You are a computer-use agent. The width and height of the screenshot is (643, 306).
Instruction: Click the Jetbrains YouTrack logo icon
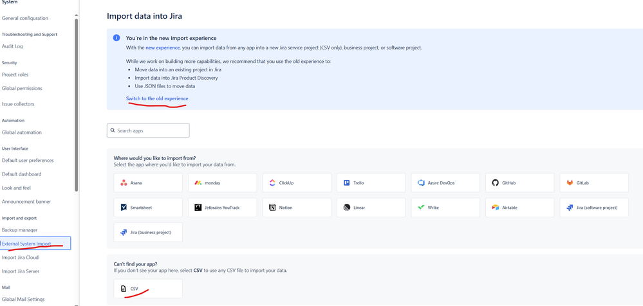198,208
